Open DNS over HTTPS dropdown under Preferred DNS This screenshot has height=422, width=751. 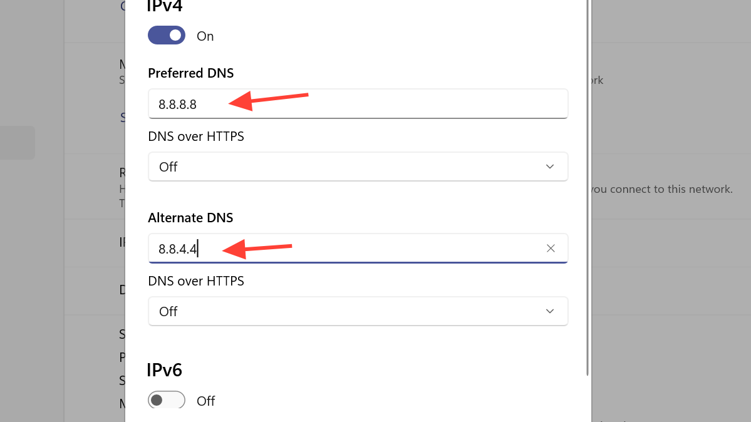tap(357, 167)
